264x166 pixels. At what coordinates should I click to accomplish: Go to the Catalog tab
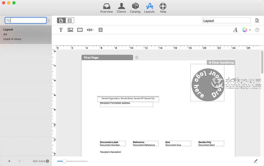pyautogui.click(x=135, y=8)
